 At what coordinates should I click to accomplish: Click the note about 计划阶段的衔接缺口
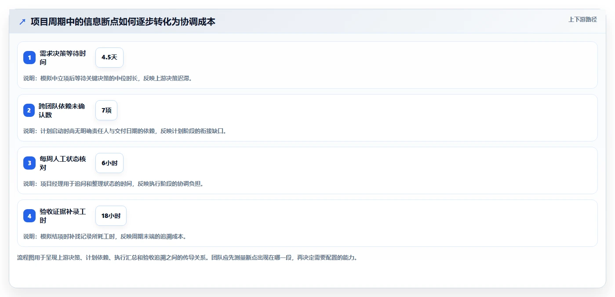[x=125, y=131]
